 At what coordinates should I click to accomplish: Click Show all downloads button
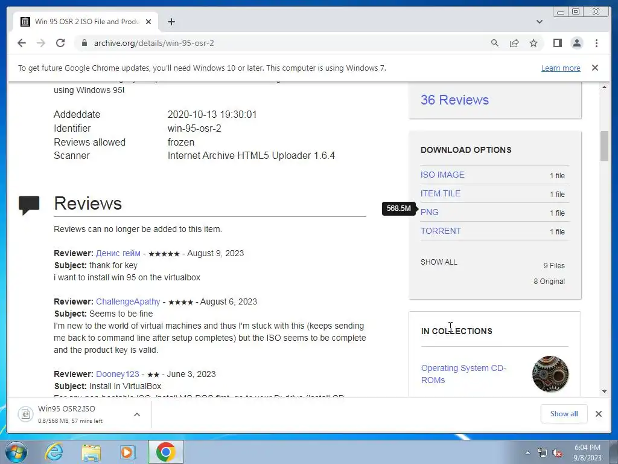(x=564, y=414)
